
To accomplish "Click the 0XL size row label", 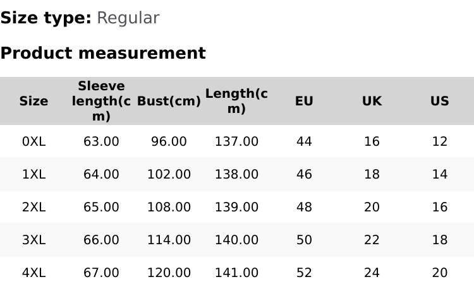I will [x=33, y=141].
